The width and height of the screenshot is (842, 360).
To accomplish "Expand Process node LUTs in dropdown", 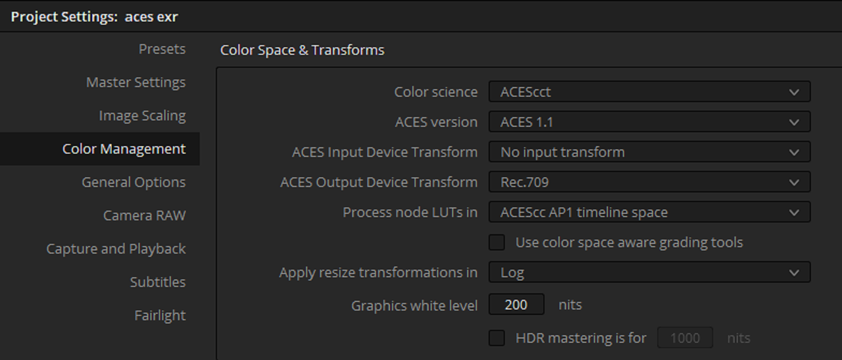I will tap(649, 212).
